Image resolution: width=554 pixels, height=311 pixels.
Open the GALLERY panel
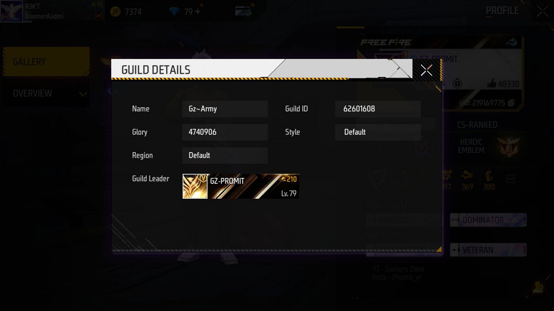[x=46, y=61]
